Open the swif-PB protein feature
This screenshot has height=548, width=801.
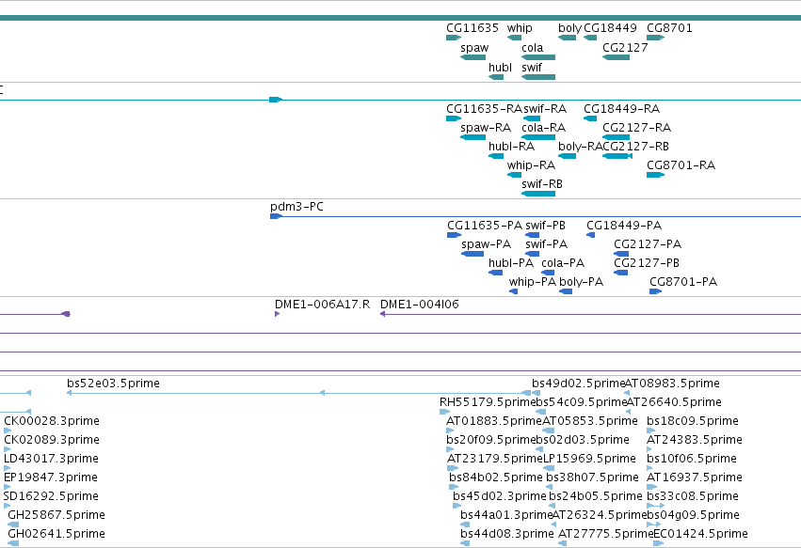[x=533, y=235]
